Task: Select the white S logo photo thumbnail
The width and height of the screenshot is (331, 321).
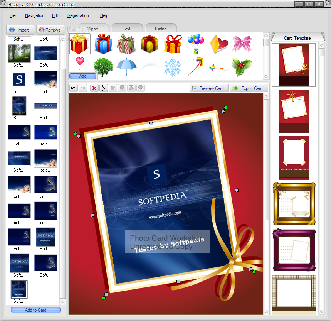Action: tap(19, 79)
